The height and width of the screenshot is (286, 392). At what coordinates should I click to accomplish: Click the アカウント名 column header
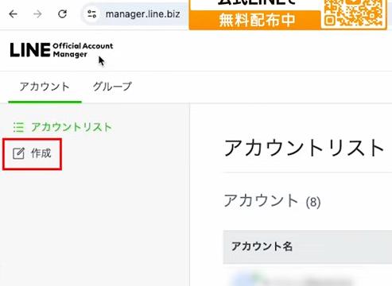click(262, 246)
